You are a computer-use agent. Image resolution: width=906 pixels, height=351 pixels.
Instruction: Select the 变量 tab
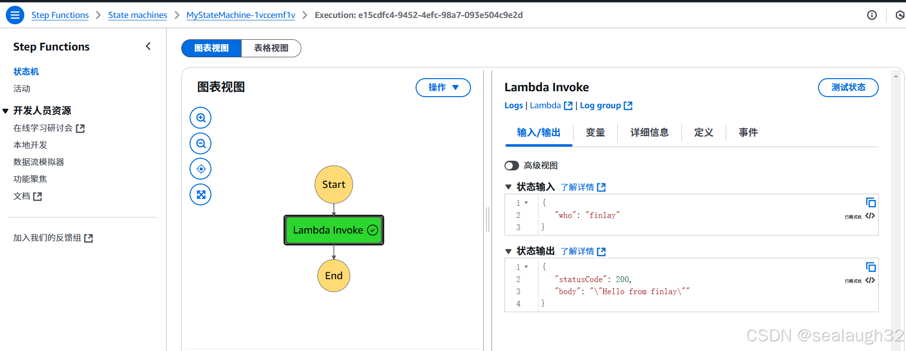(595, 133)
